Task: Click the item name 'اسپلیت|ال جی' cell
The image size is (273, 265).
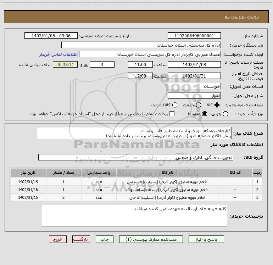Action: [x=167, y=197]
